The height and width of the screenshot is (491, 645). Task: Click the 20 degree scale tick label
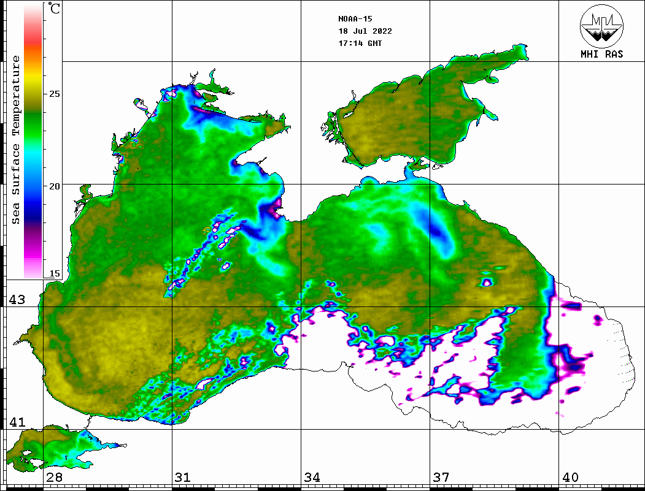click(54, 186)
